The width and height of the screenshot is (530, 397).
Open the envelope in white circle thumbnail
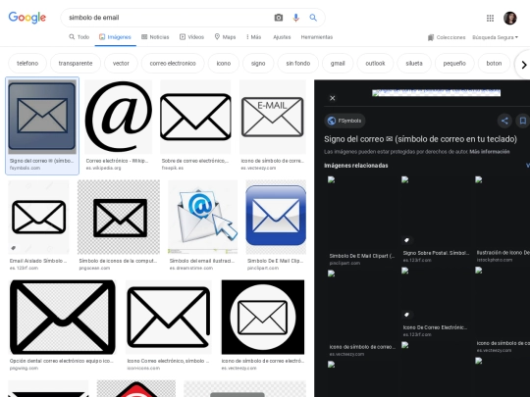click(x=263, y=317)
